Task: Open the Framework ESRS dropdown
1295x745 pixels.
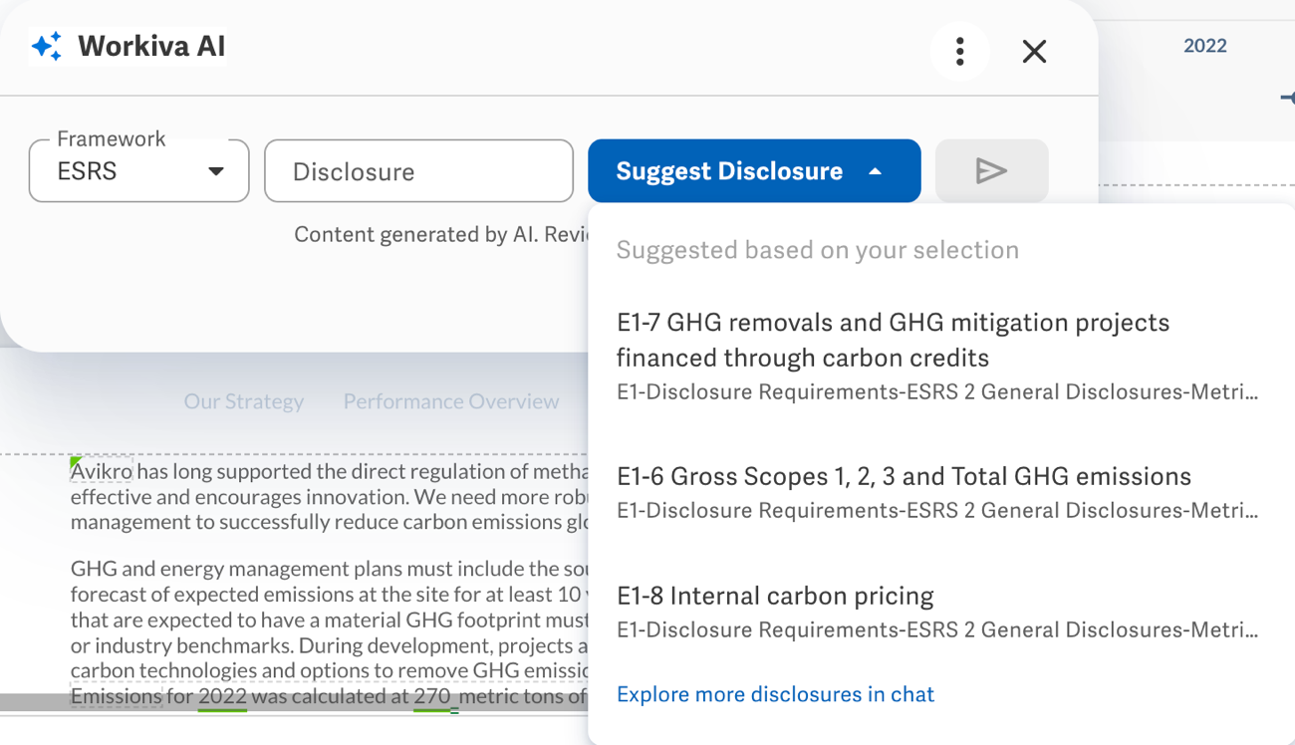Action: tap(139, 171)
